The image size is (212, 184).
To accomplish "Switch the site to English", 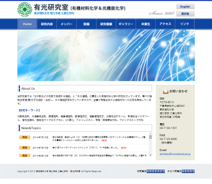I will 185,6.
